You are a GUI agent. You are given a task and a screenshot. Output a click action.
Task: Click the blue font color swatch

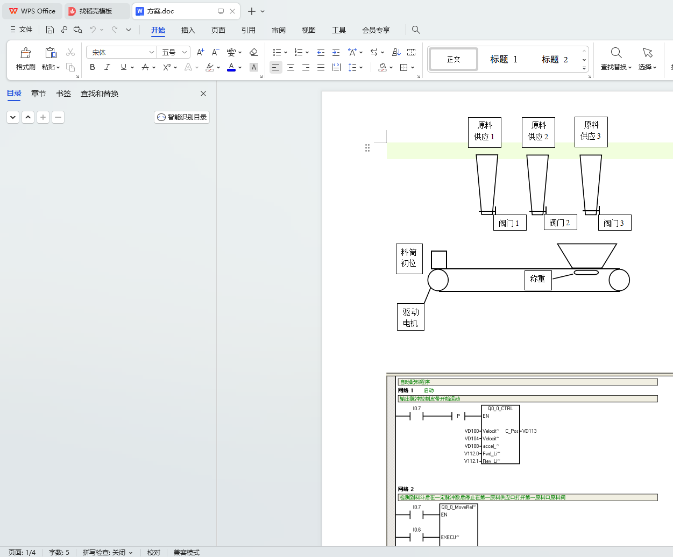(x=231, y=67)
